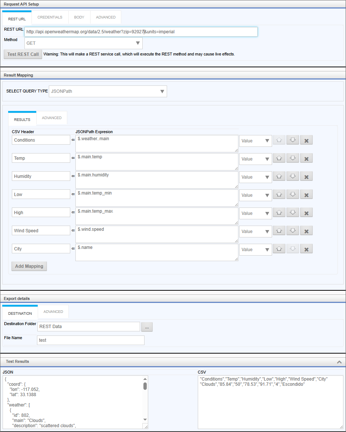Open the Method GET dropdown
Image resolution: width=346 pixels, height=432 pixels.
(x=84, y=43)
